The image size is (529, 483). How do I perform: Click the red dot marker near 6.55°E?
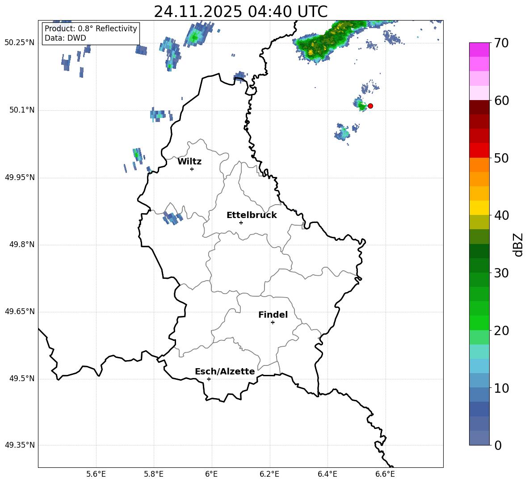pos(370,106)
